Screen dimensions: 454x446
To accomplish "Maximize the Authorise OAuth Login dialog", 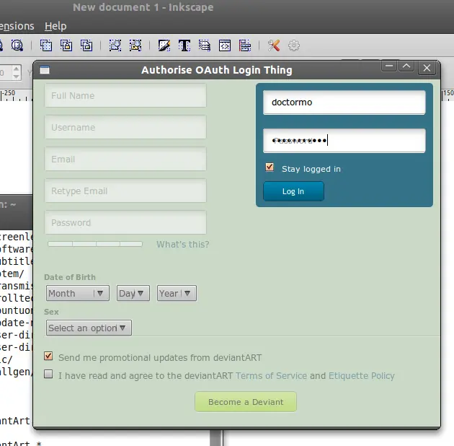I will tap(406, 66).
